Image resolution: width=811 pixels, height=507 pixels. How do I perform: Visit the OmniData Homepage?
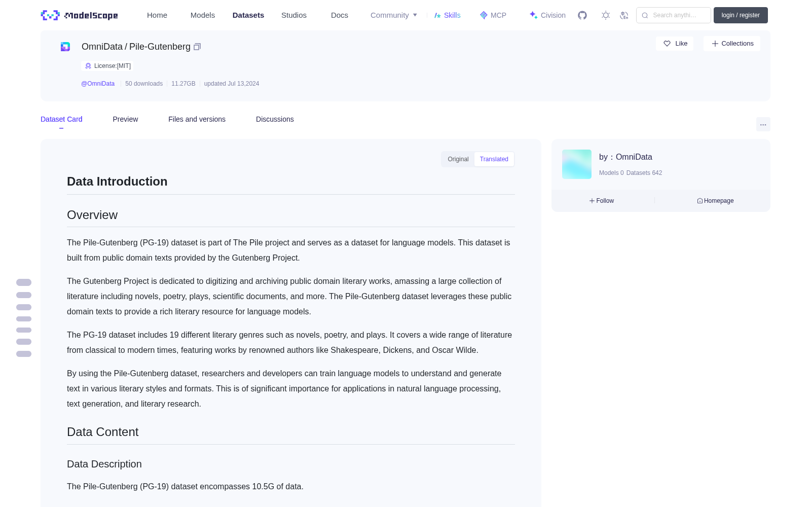pyautogui.click(x=715, y=201)
